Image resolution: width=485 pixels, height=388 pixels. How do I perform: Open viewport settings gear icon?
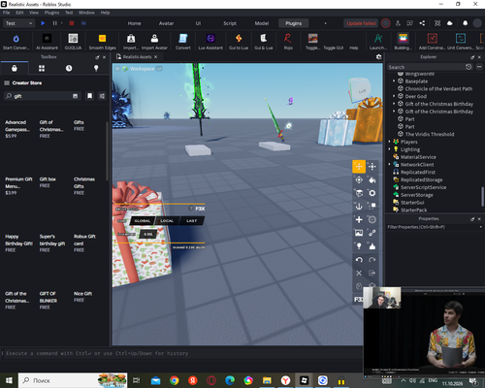pos(378,57)
